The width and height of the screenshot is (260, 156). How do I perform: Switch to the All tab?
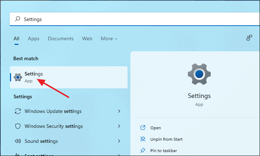click(x=16, y=38)
